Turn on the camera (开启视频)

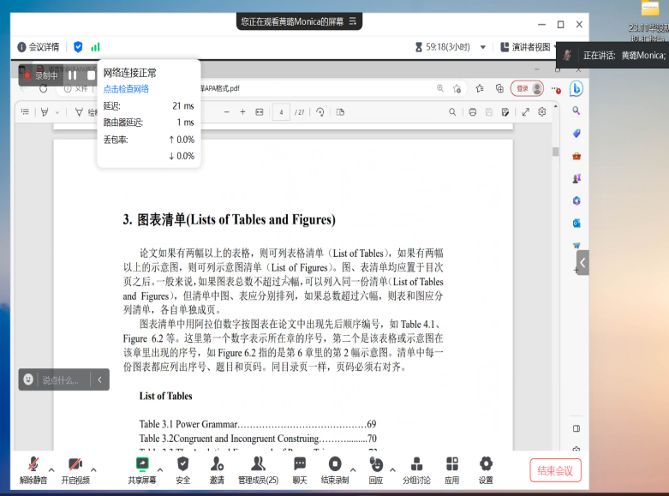(75, 469)
